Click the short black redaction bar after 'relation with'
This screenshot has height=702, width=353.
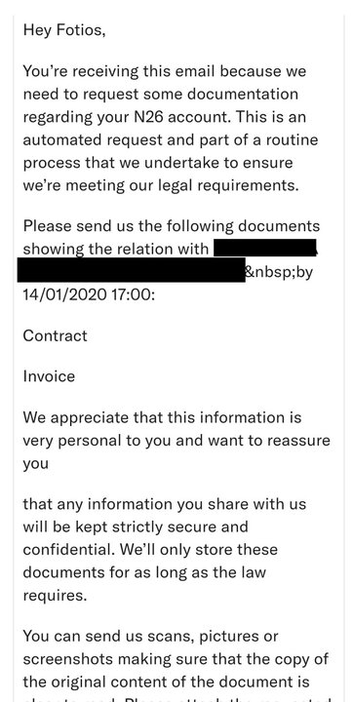(265, 248)
